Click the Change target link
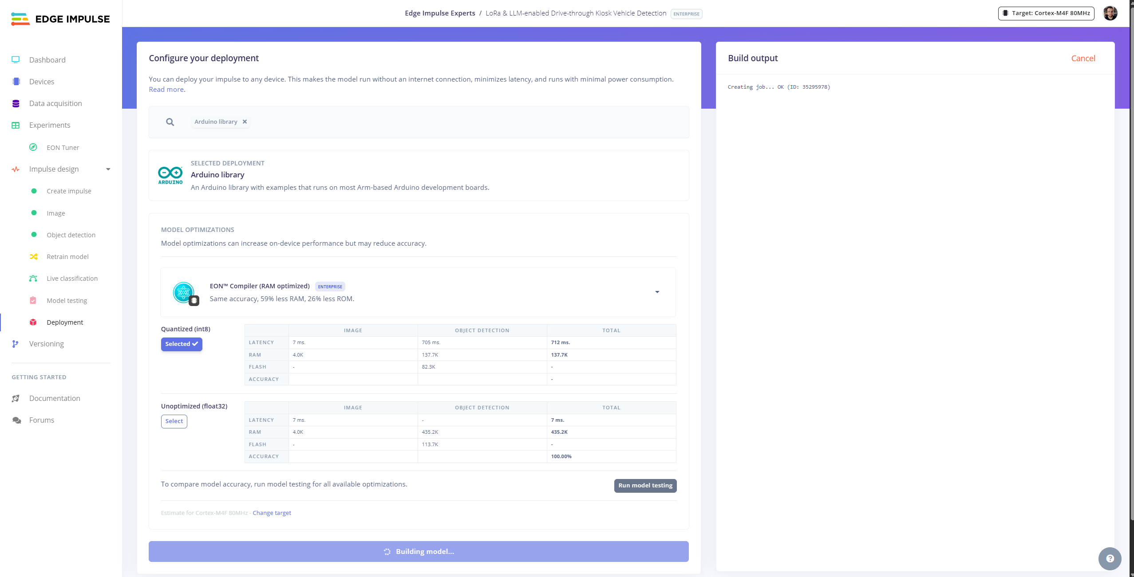 (x=272, y=513)
